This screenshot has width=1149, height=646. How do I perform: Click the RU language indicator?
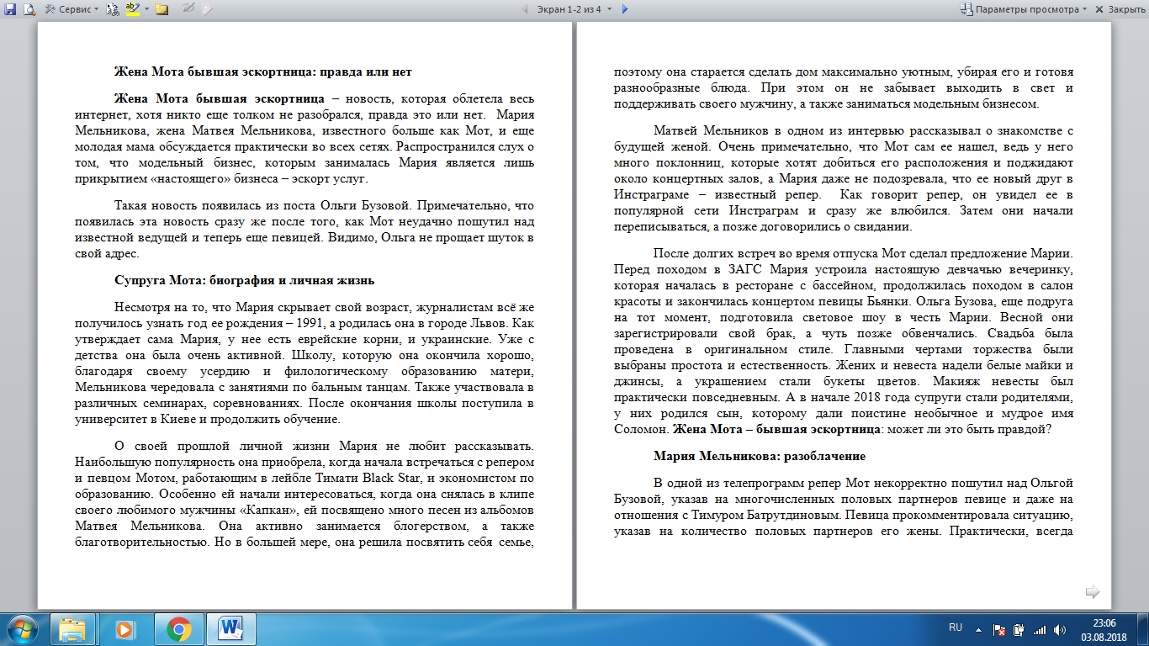click(956, 627)
